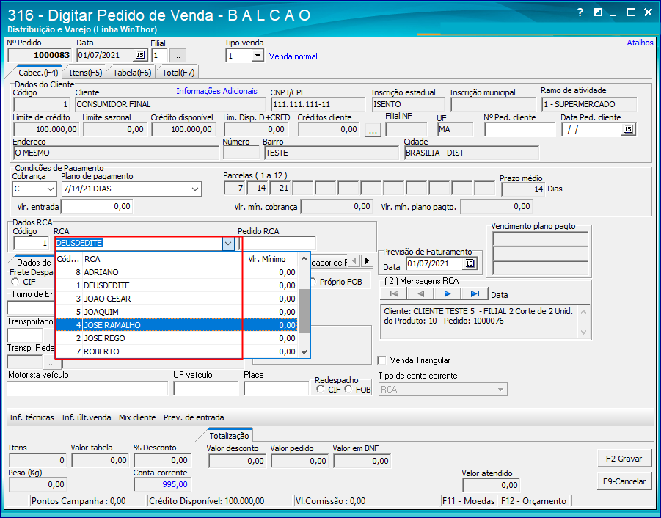Click the help question mark icon
Screen dimensions: 661x518
pyautogui.click(x=580, y=12)
